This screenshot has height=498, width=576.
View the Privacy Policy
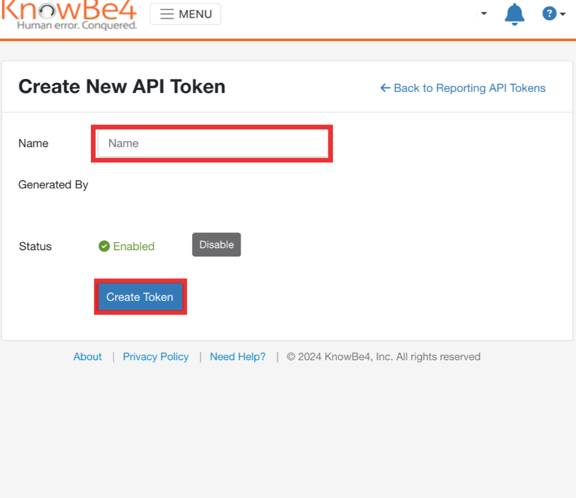pos(155,356)
